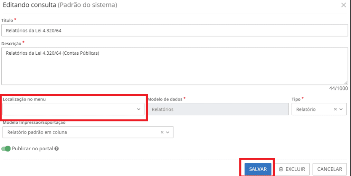The height and width of the screenshot is (176, 351).
Task: Click the help icon beside Publicar no portal
Action: click(x=56, y=149)
